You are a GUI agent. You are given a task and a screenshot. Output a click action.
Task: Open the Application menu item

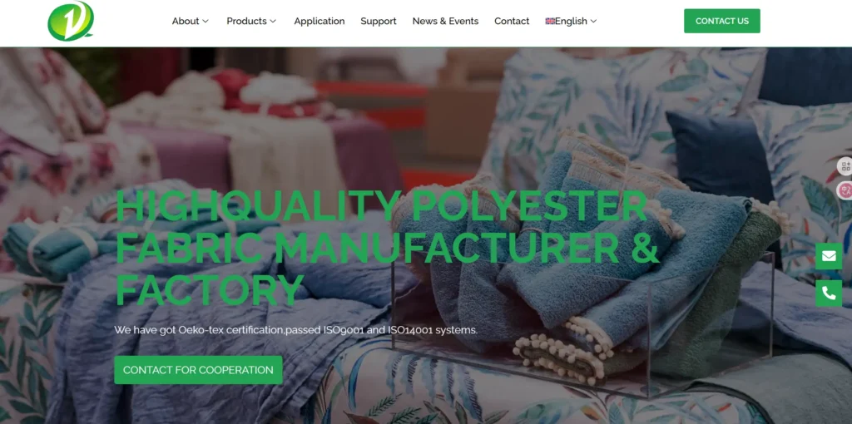[319, 21]
